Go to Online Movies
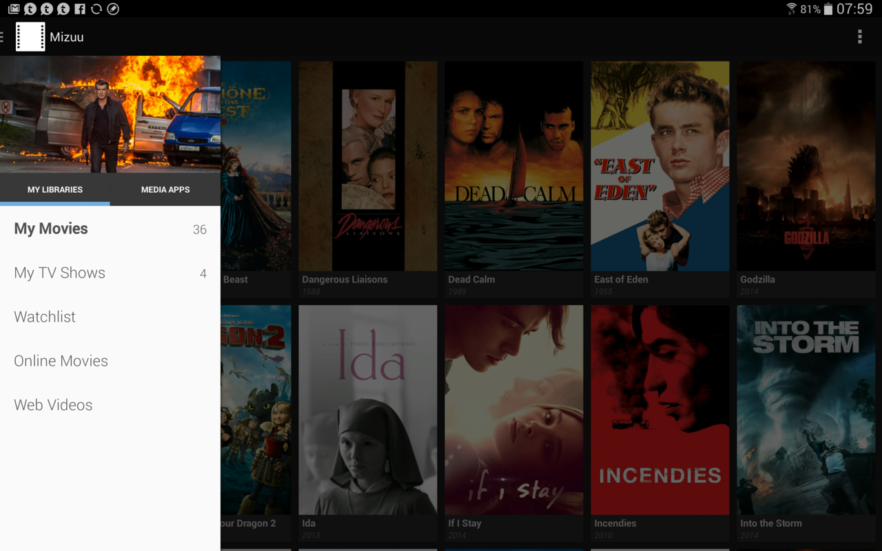 (110, 361)
